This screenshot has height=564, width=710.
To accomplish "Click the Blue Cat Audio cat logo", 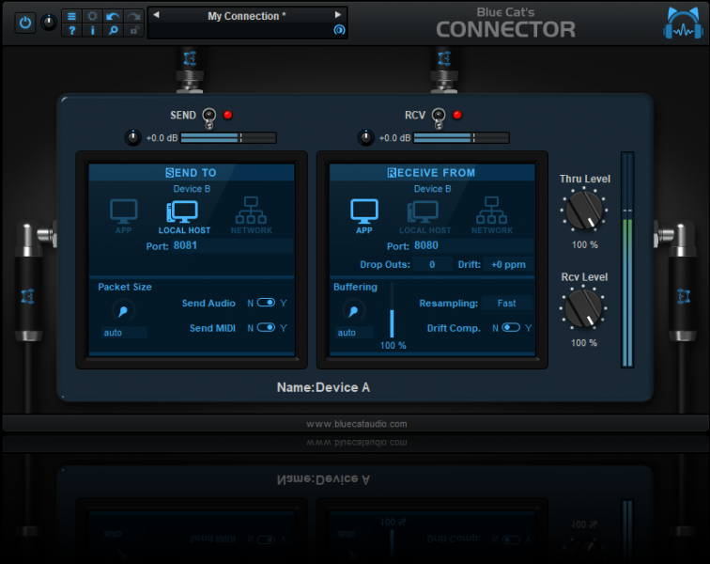I will click(683, 23).
